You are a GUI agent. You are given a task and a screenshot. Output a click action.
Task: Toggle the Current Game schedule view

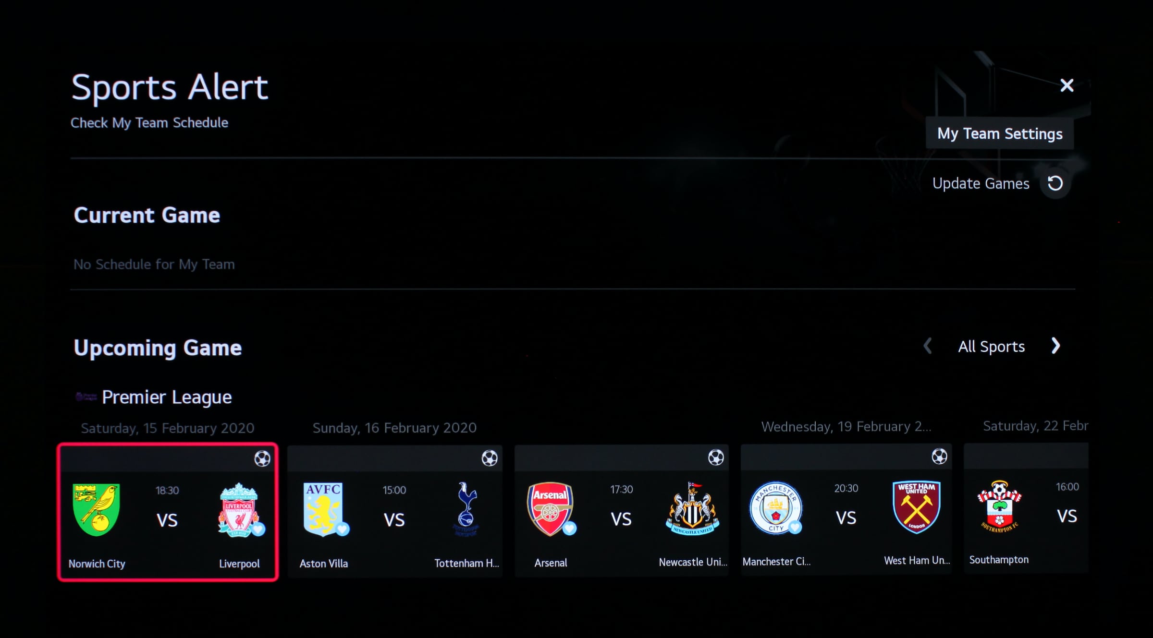[146, 215]
